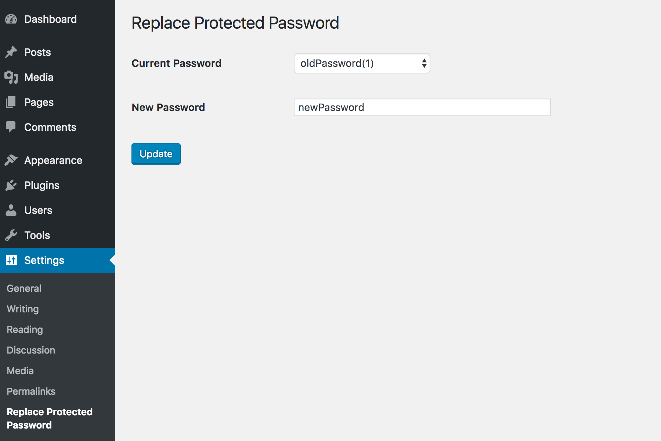661x441 pixels.
Task: Click the Pages document icon
Action: click(11, 102)
